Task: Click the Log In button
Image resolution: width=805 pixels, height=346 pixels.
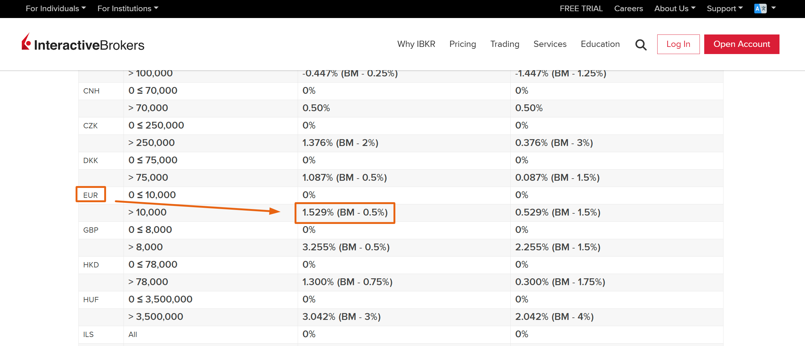Action: pyautogui.click(x=678, y=44)
